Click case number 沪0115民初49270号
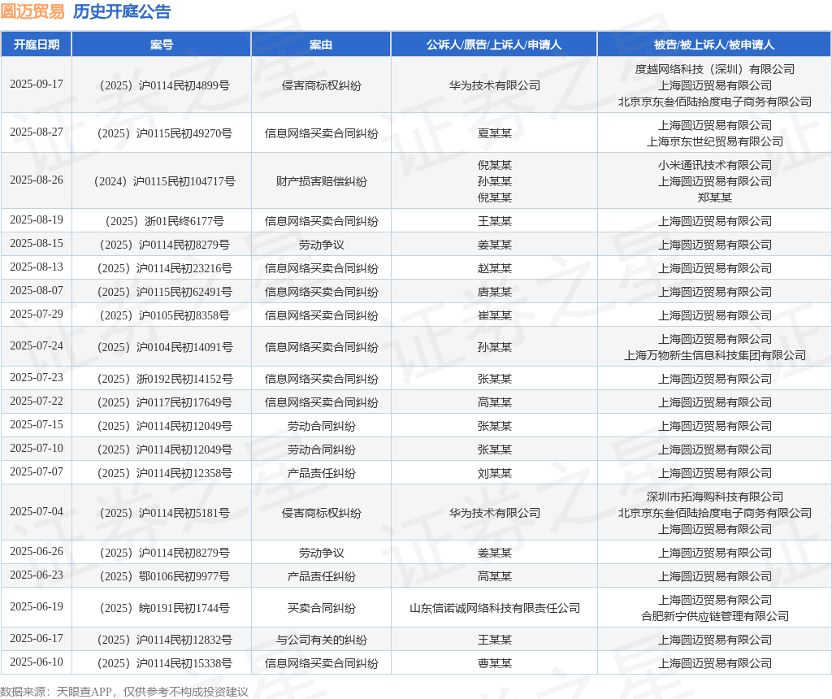 tap(164, 133)
